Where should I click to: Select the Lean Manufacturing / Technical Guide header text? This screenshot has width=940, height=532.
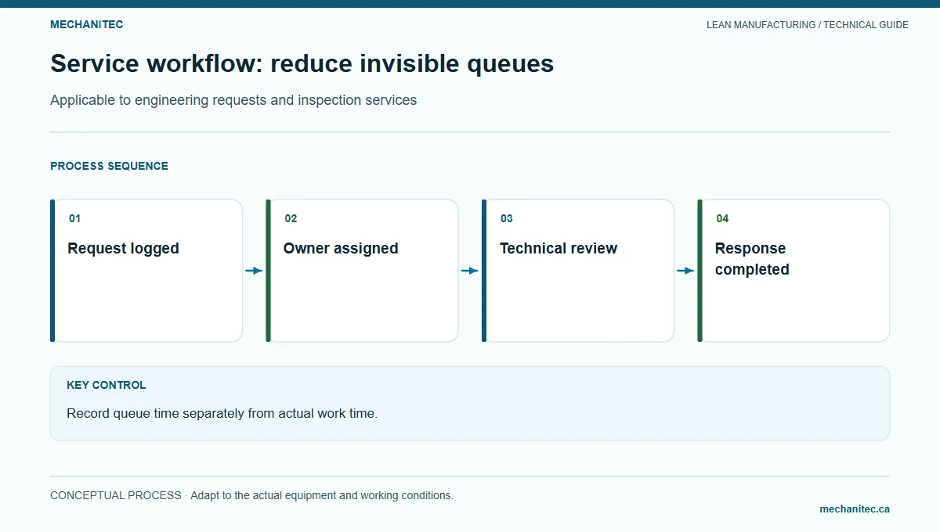pos(808,25)
